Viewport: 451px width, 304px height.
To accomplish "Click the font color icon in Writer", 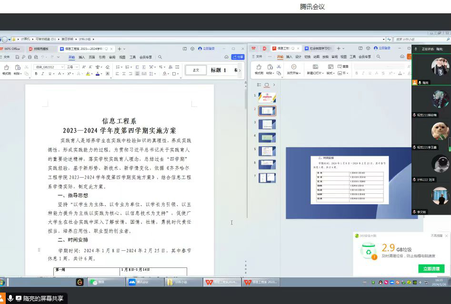I will [x=98, y=74].
